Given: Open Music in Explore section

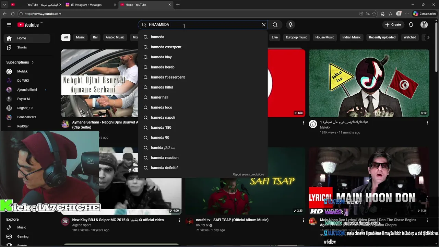Looking at the screenshot, I should [x=27, y=227].
